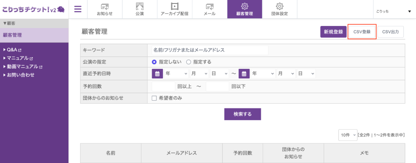
Task: Click the こりっちチケット logo
Action: [x=34, y=9]
